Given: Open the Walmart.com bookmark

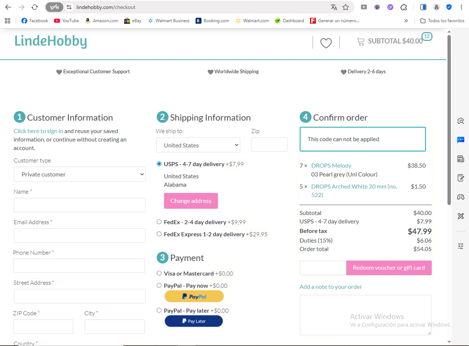Looking at the screenshot, I should pyautogui.click(x=252, y=21).
